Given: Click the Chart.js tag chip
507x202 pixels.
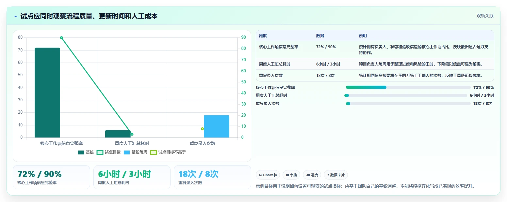Looking at the screenshot, I should click(268, 175).
